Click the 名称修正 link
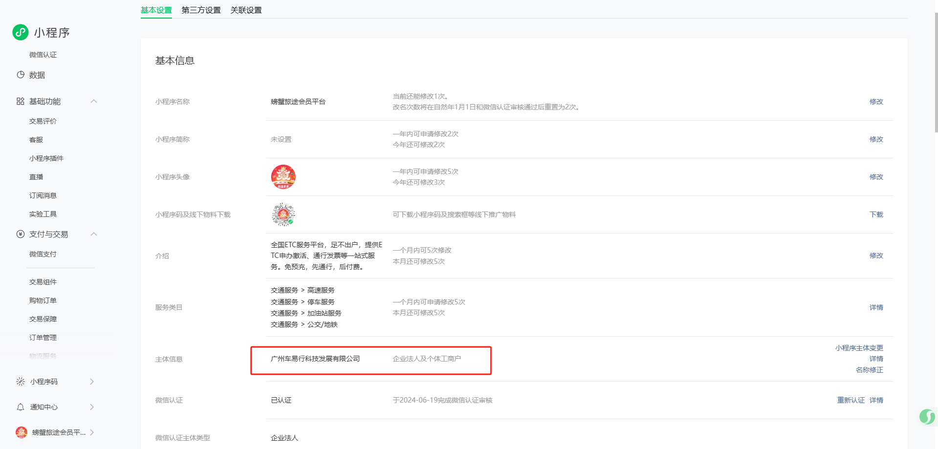 point(870,370)
